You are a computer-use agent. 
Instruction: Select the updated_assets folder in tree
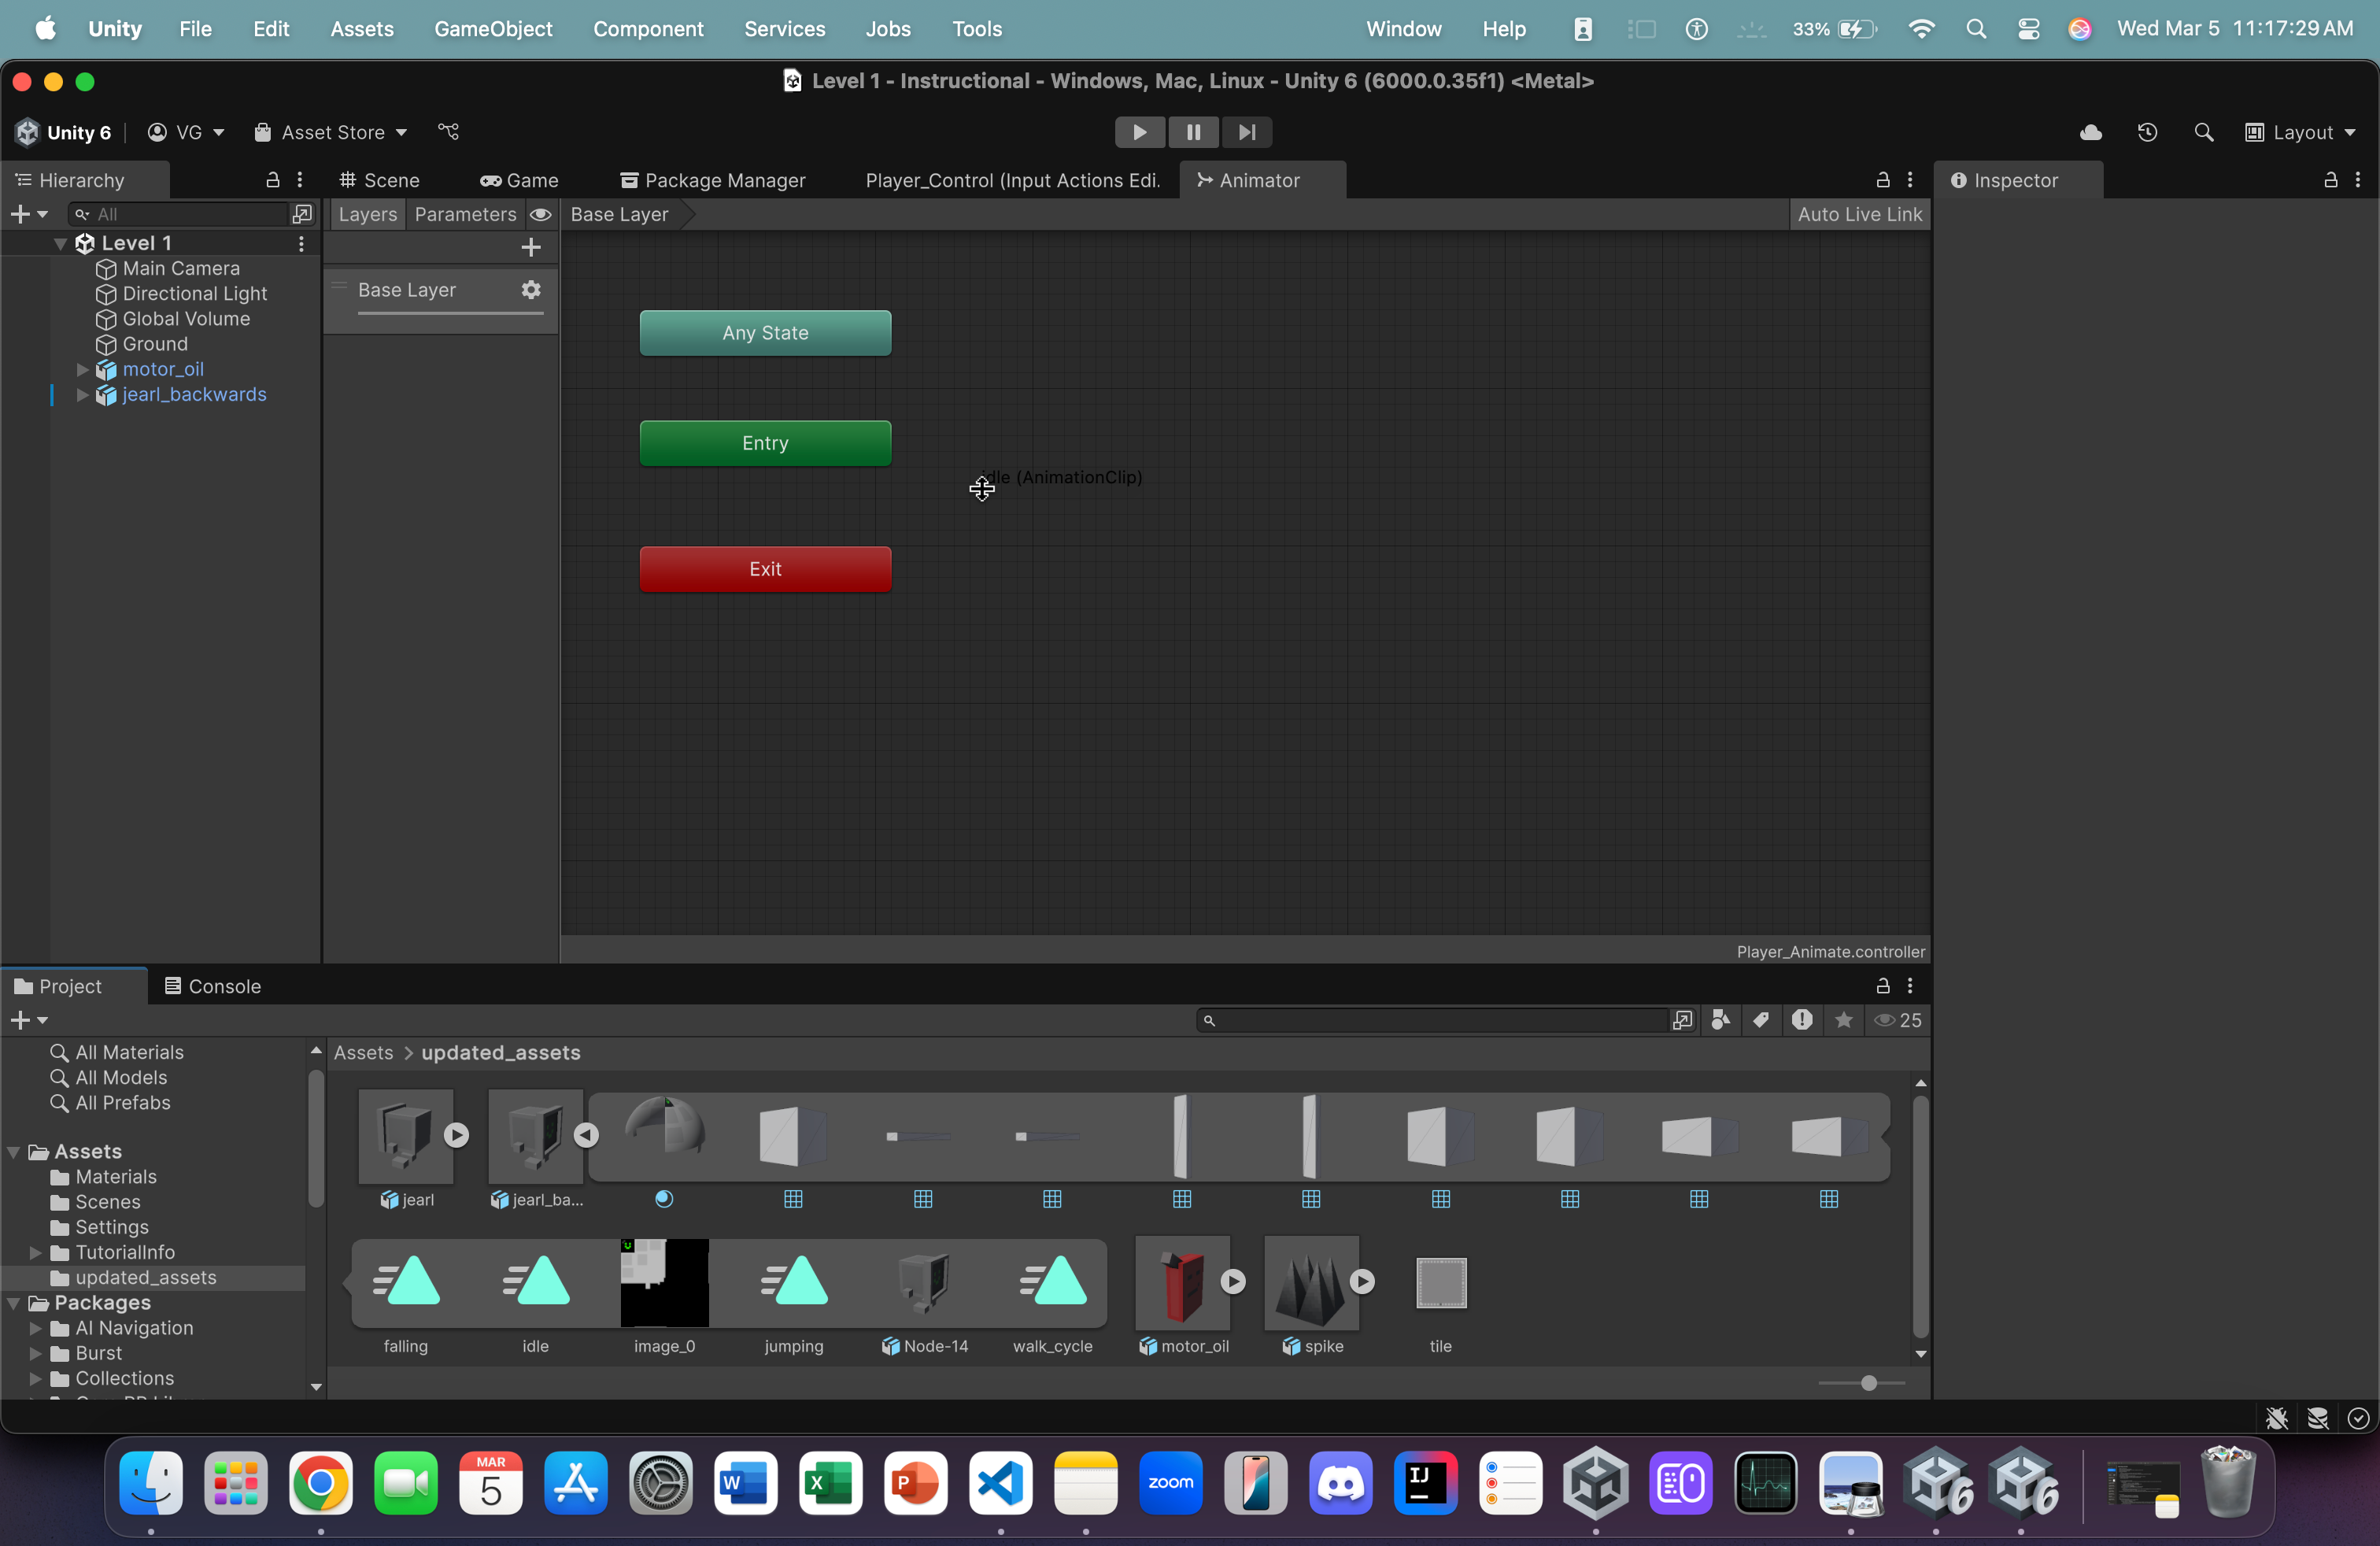[x=146, y=1277]
